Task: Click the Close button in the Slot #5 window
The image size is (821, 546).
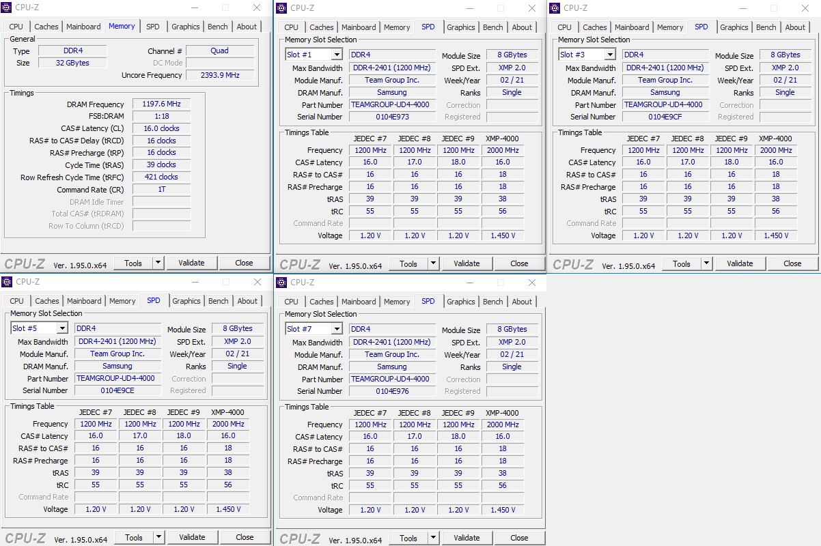Action: (x=245, y=537)
